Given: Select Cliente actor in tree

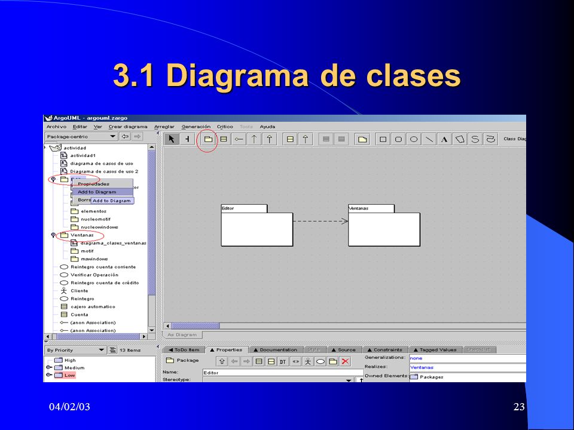Looking at the screenshot, I should pyautogui.click(x=74, y=291).
